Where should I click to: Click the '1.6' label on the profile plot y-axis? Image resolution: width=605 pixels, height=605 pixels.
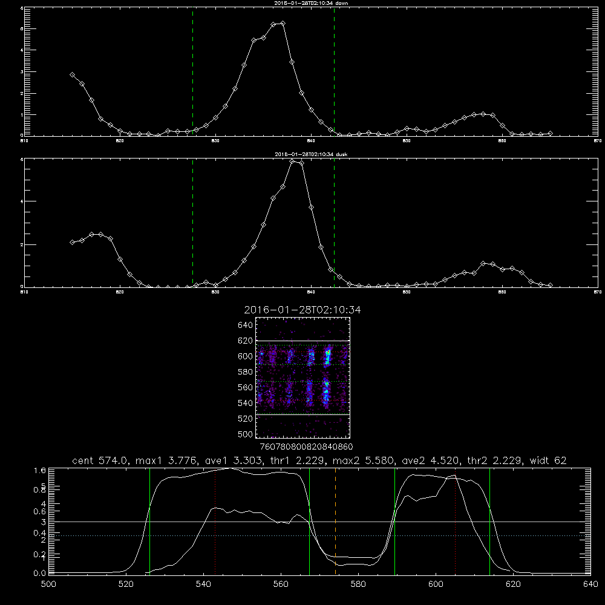pos(40,470)
